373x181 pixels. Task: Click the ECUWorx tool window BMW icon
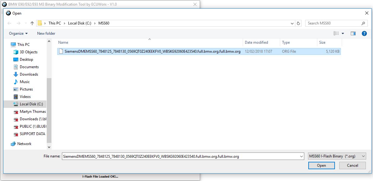tap(4, 4)
